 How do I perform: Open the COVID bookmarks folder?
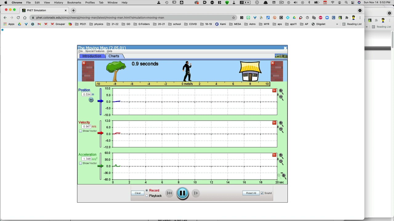(191, 24)
